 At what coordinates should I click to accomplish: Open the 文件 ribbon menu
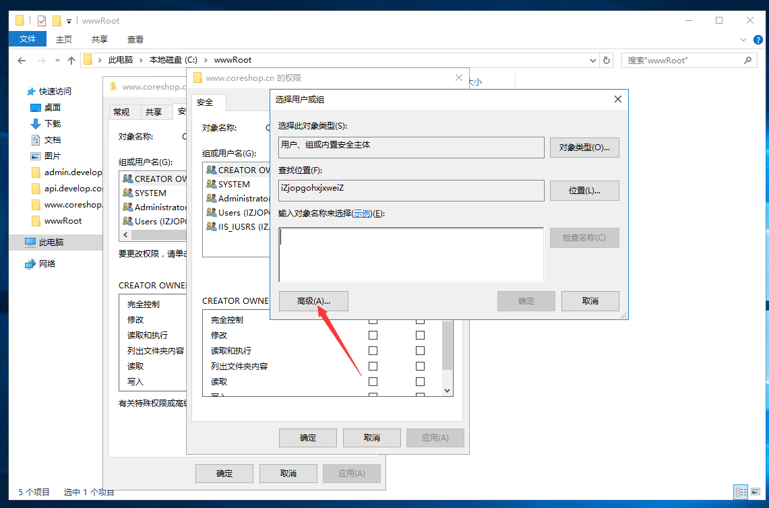click(x=28, y=39)
